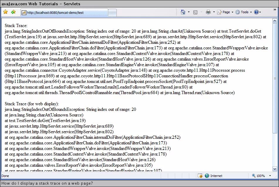Expand the Tools dropdown arrow
The height and width of the screenshot is (187, 279).
[251, 12]
